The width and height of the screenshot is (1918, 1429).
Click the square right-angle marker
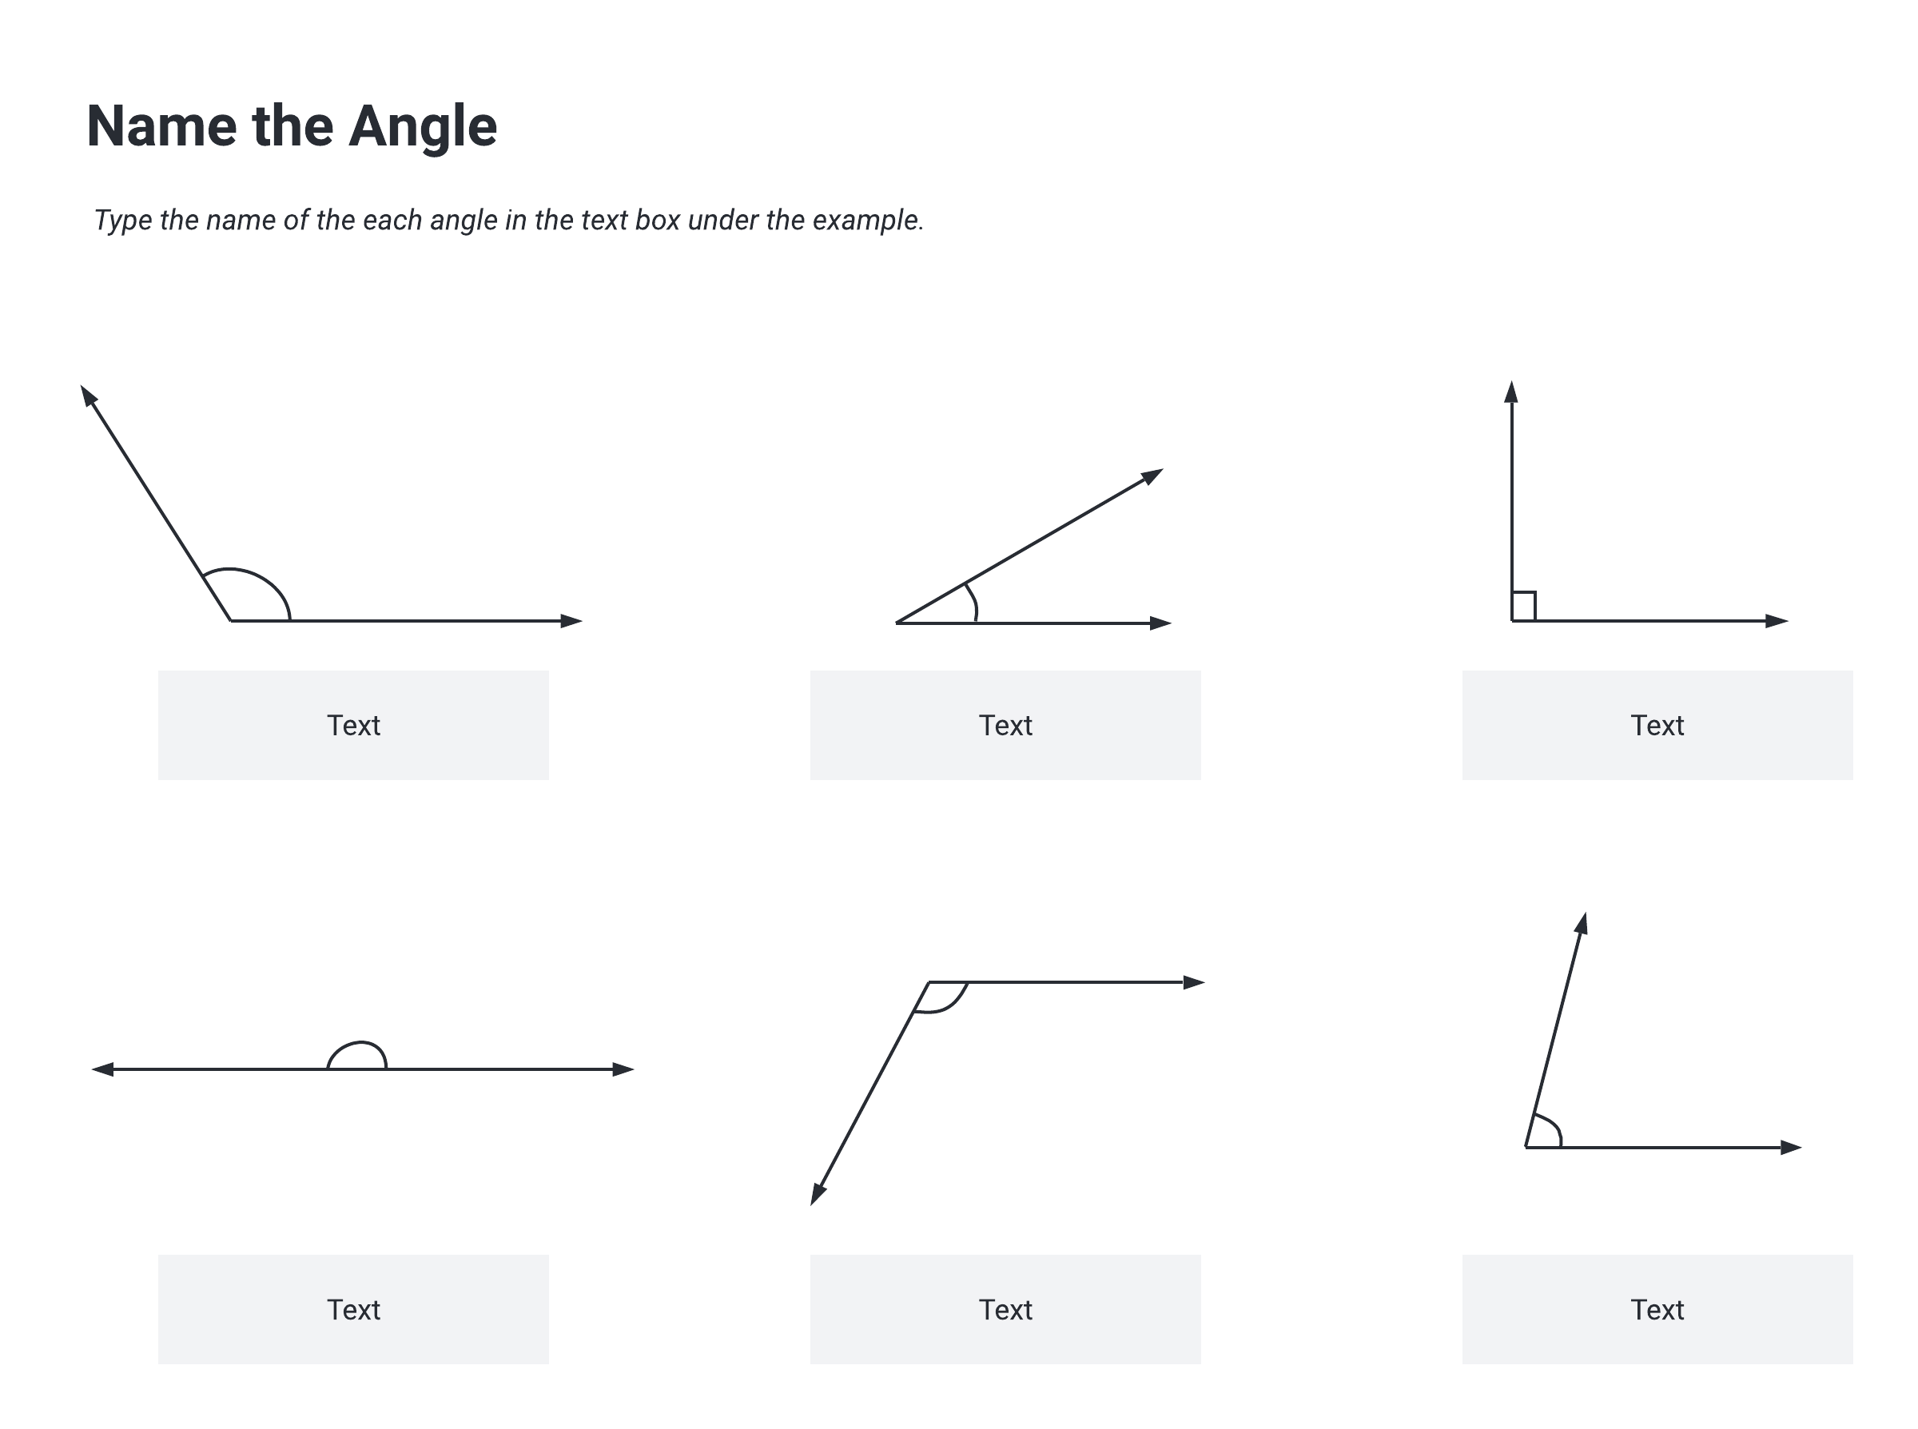[1523, 606]
